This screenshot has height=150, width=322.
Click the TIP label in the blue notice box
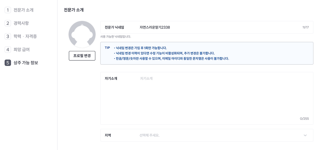(107, 47)
